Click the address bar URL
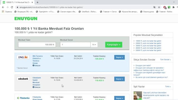 pos(51,7)
